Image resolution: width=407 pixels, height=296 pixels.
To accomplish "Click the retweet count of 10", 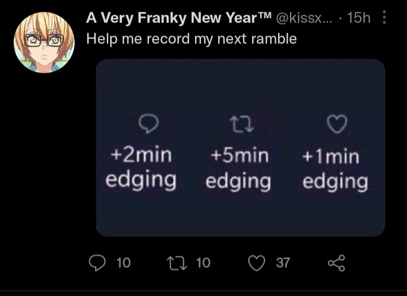I will tap(202, 262).
